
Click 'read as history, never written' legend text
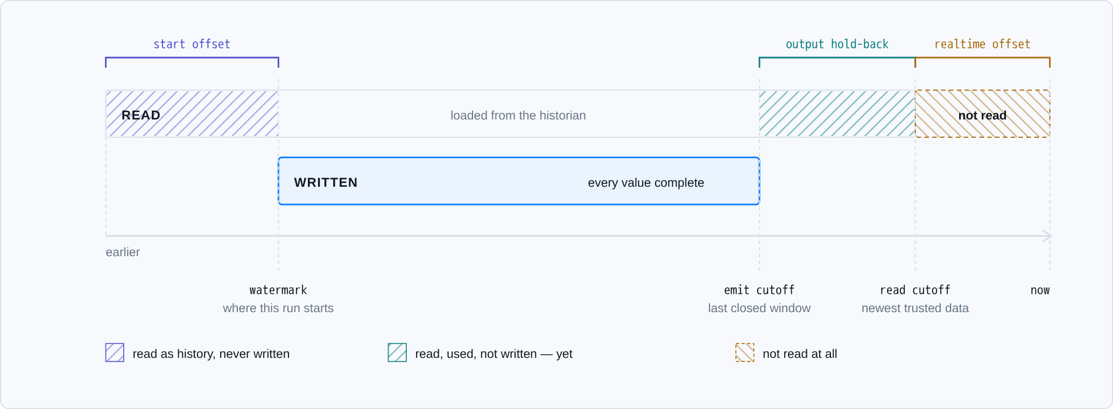211,354
